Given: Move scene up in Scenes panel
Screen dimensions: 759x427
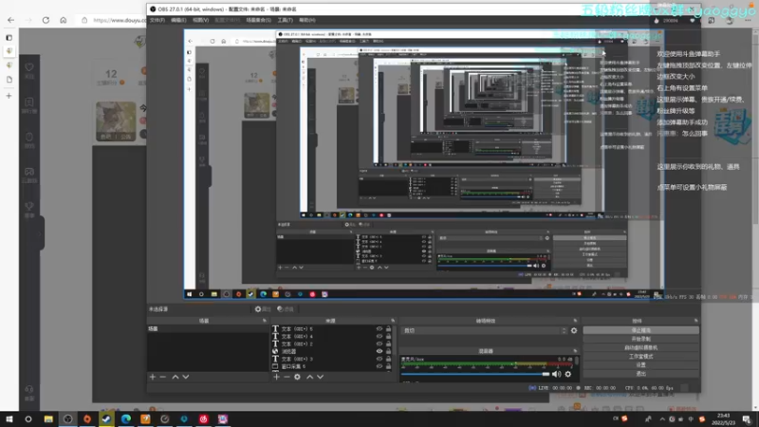Looking at the screenshot, I should pos(176,377).
